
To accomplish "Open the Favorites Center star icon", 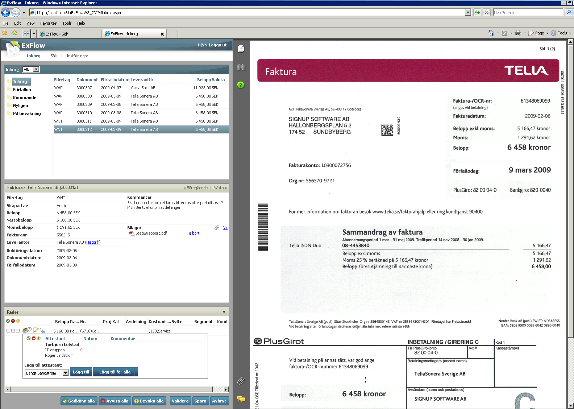I will [x=5, y=33].
